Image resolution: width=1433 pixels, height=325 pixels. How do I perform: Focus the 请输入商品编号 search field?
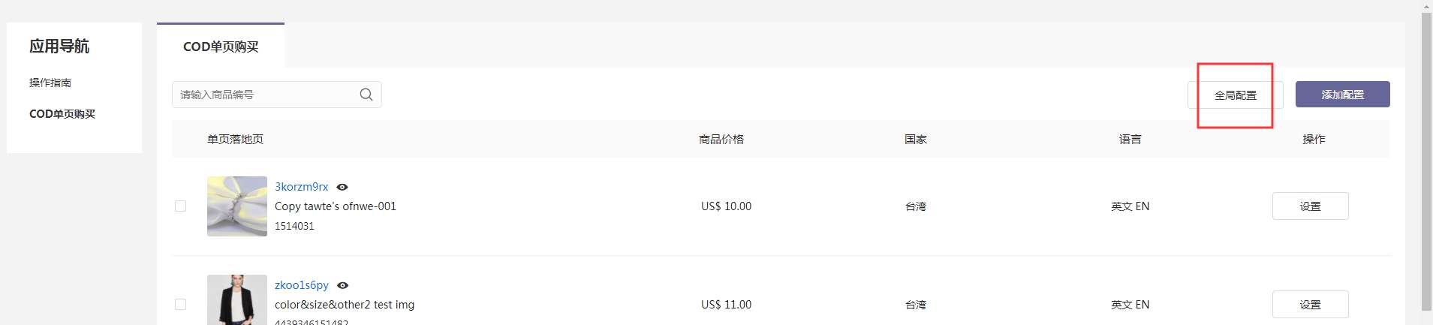pos(266,95)
